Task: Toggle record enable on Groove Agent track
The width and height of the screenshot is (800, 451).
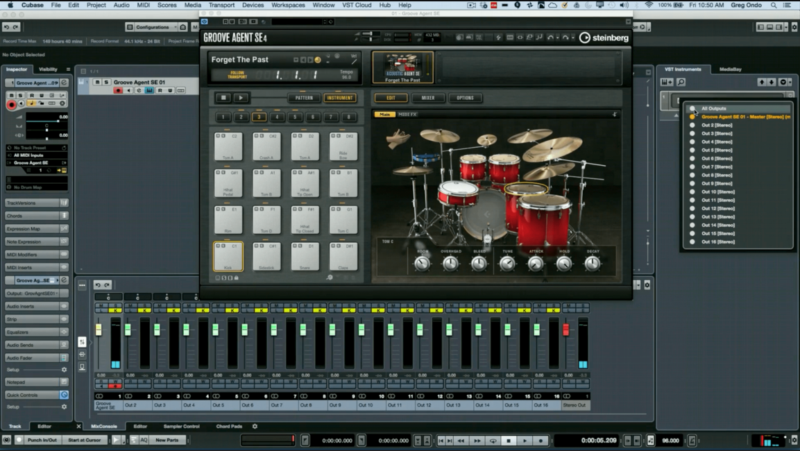Action: (118, 91)
